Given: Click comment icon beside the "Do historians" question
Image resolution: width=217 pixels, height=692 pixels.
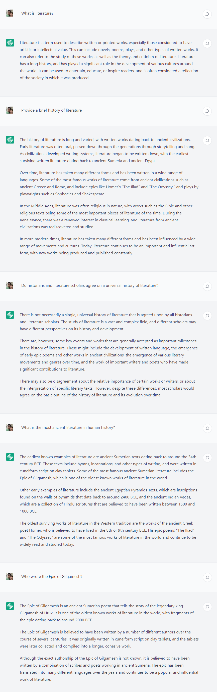Looking at the screenshot, I should 207,286.
